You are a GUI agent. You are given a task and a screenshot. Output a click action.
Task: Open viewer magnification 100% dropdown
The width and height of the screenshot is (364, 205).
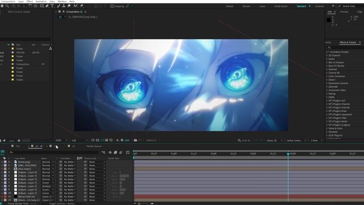coord(61,140)
